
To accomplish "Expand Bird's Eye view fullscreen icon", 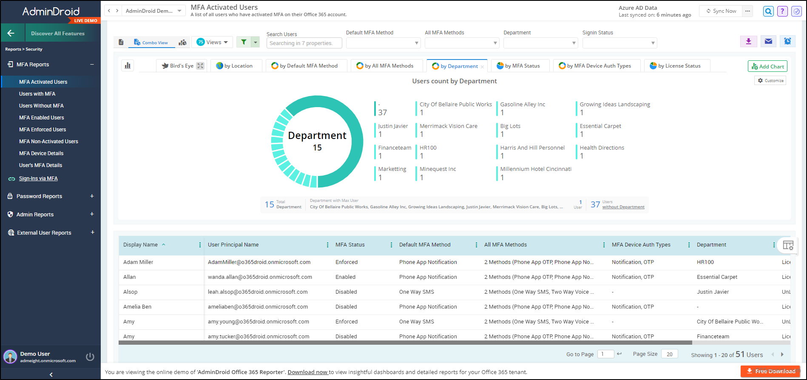I will (x=200, y=66).
